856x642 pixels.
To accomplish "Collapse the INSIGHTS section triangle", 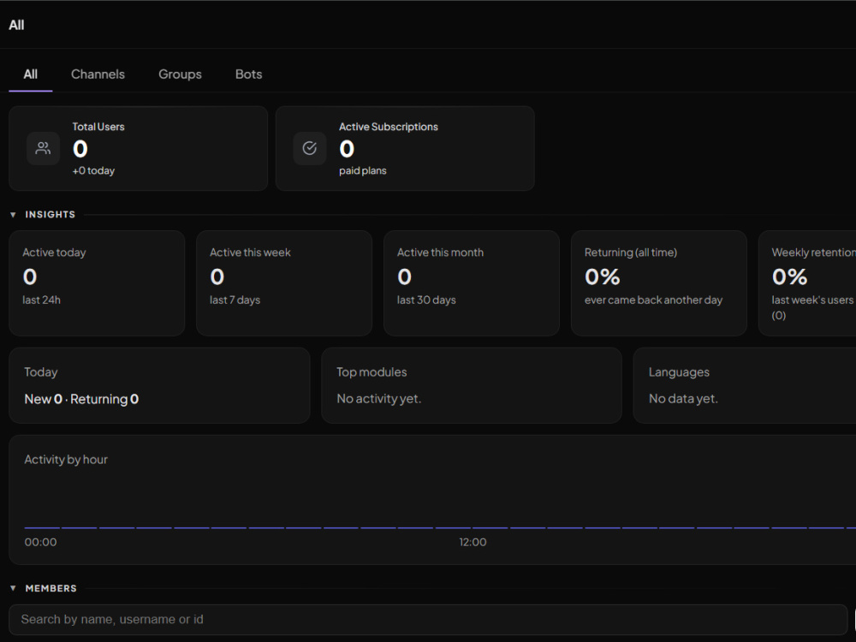I will [x=13, y=215].
